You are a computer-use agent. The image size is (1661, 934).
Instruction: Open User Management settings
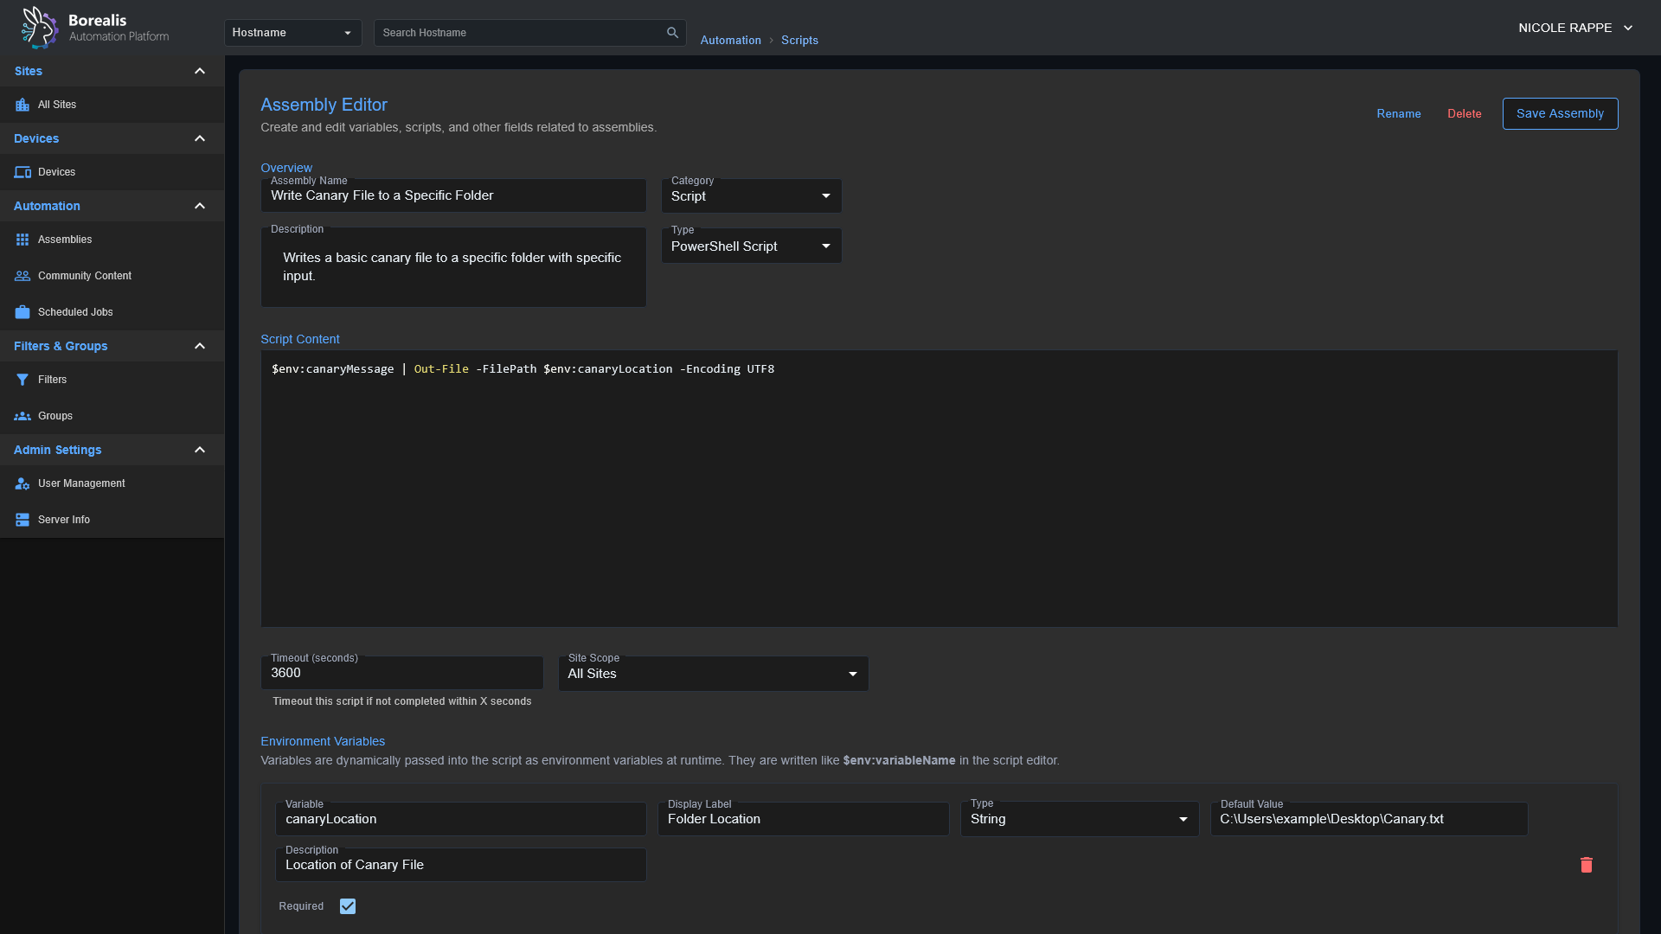81,483
